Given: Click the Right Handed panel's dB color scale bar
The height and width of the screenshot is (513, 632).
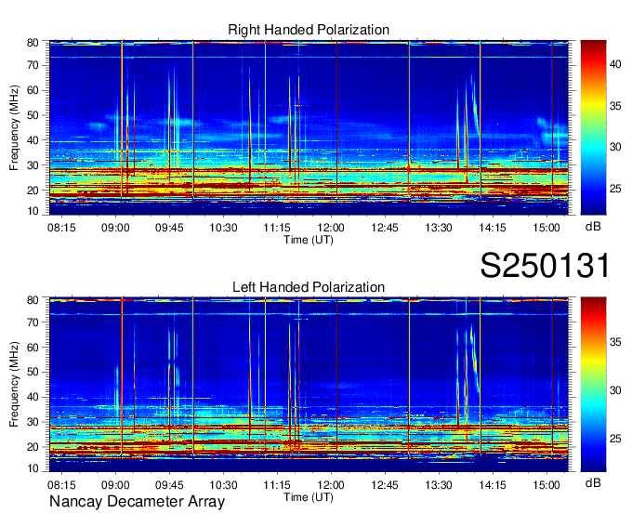Looking at the screenshot, I should [593, 127].
